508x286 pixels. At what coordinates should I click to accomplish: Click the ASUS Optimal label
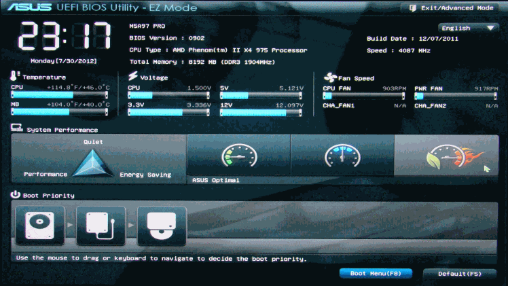[x=216, y=180]
